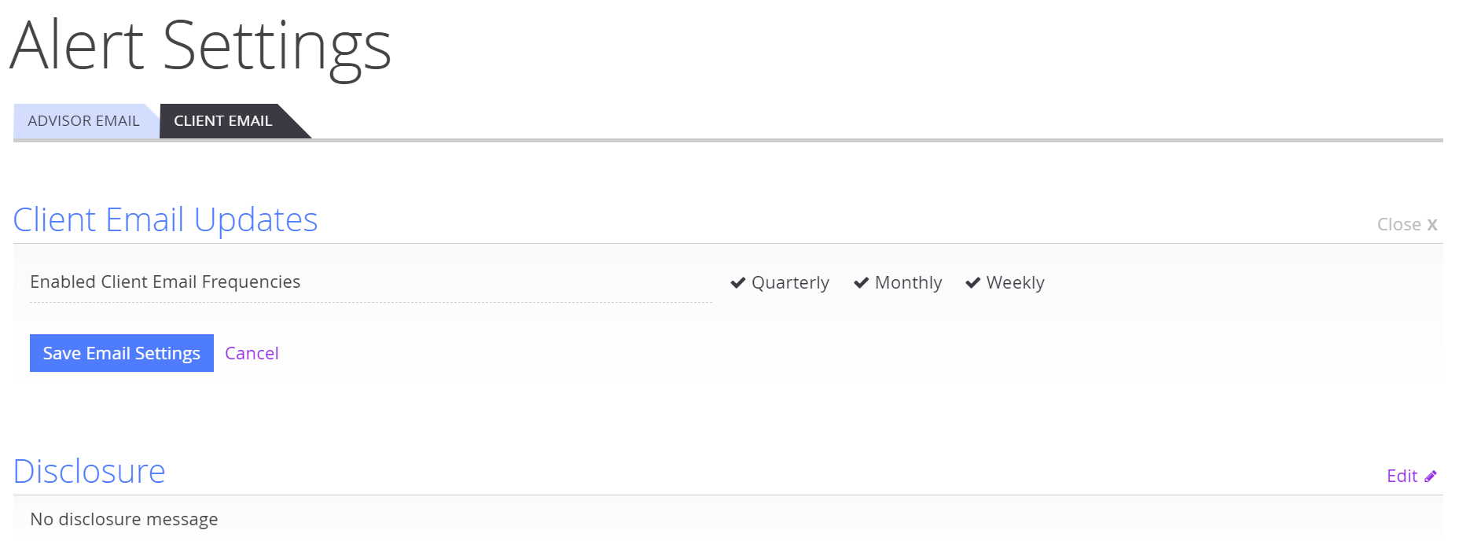This screenshot has width=1470, height=541.
Task: Click the pencil icon beside Edit
Action: click(x=1431, y=477)
